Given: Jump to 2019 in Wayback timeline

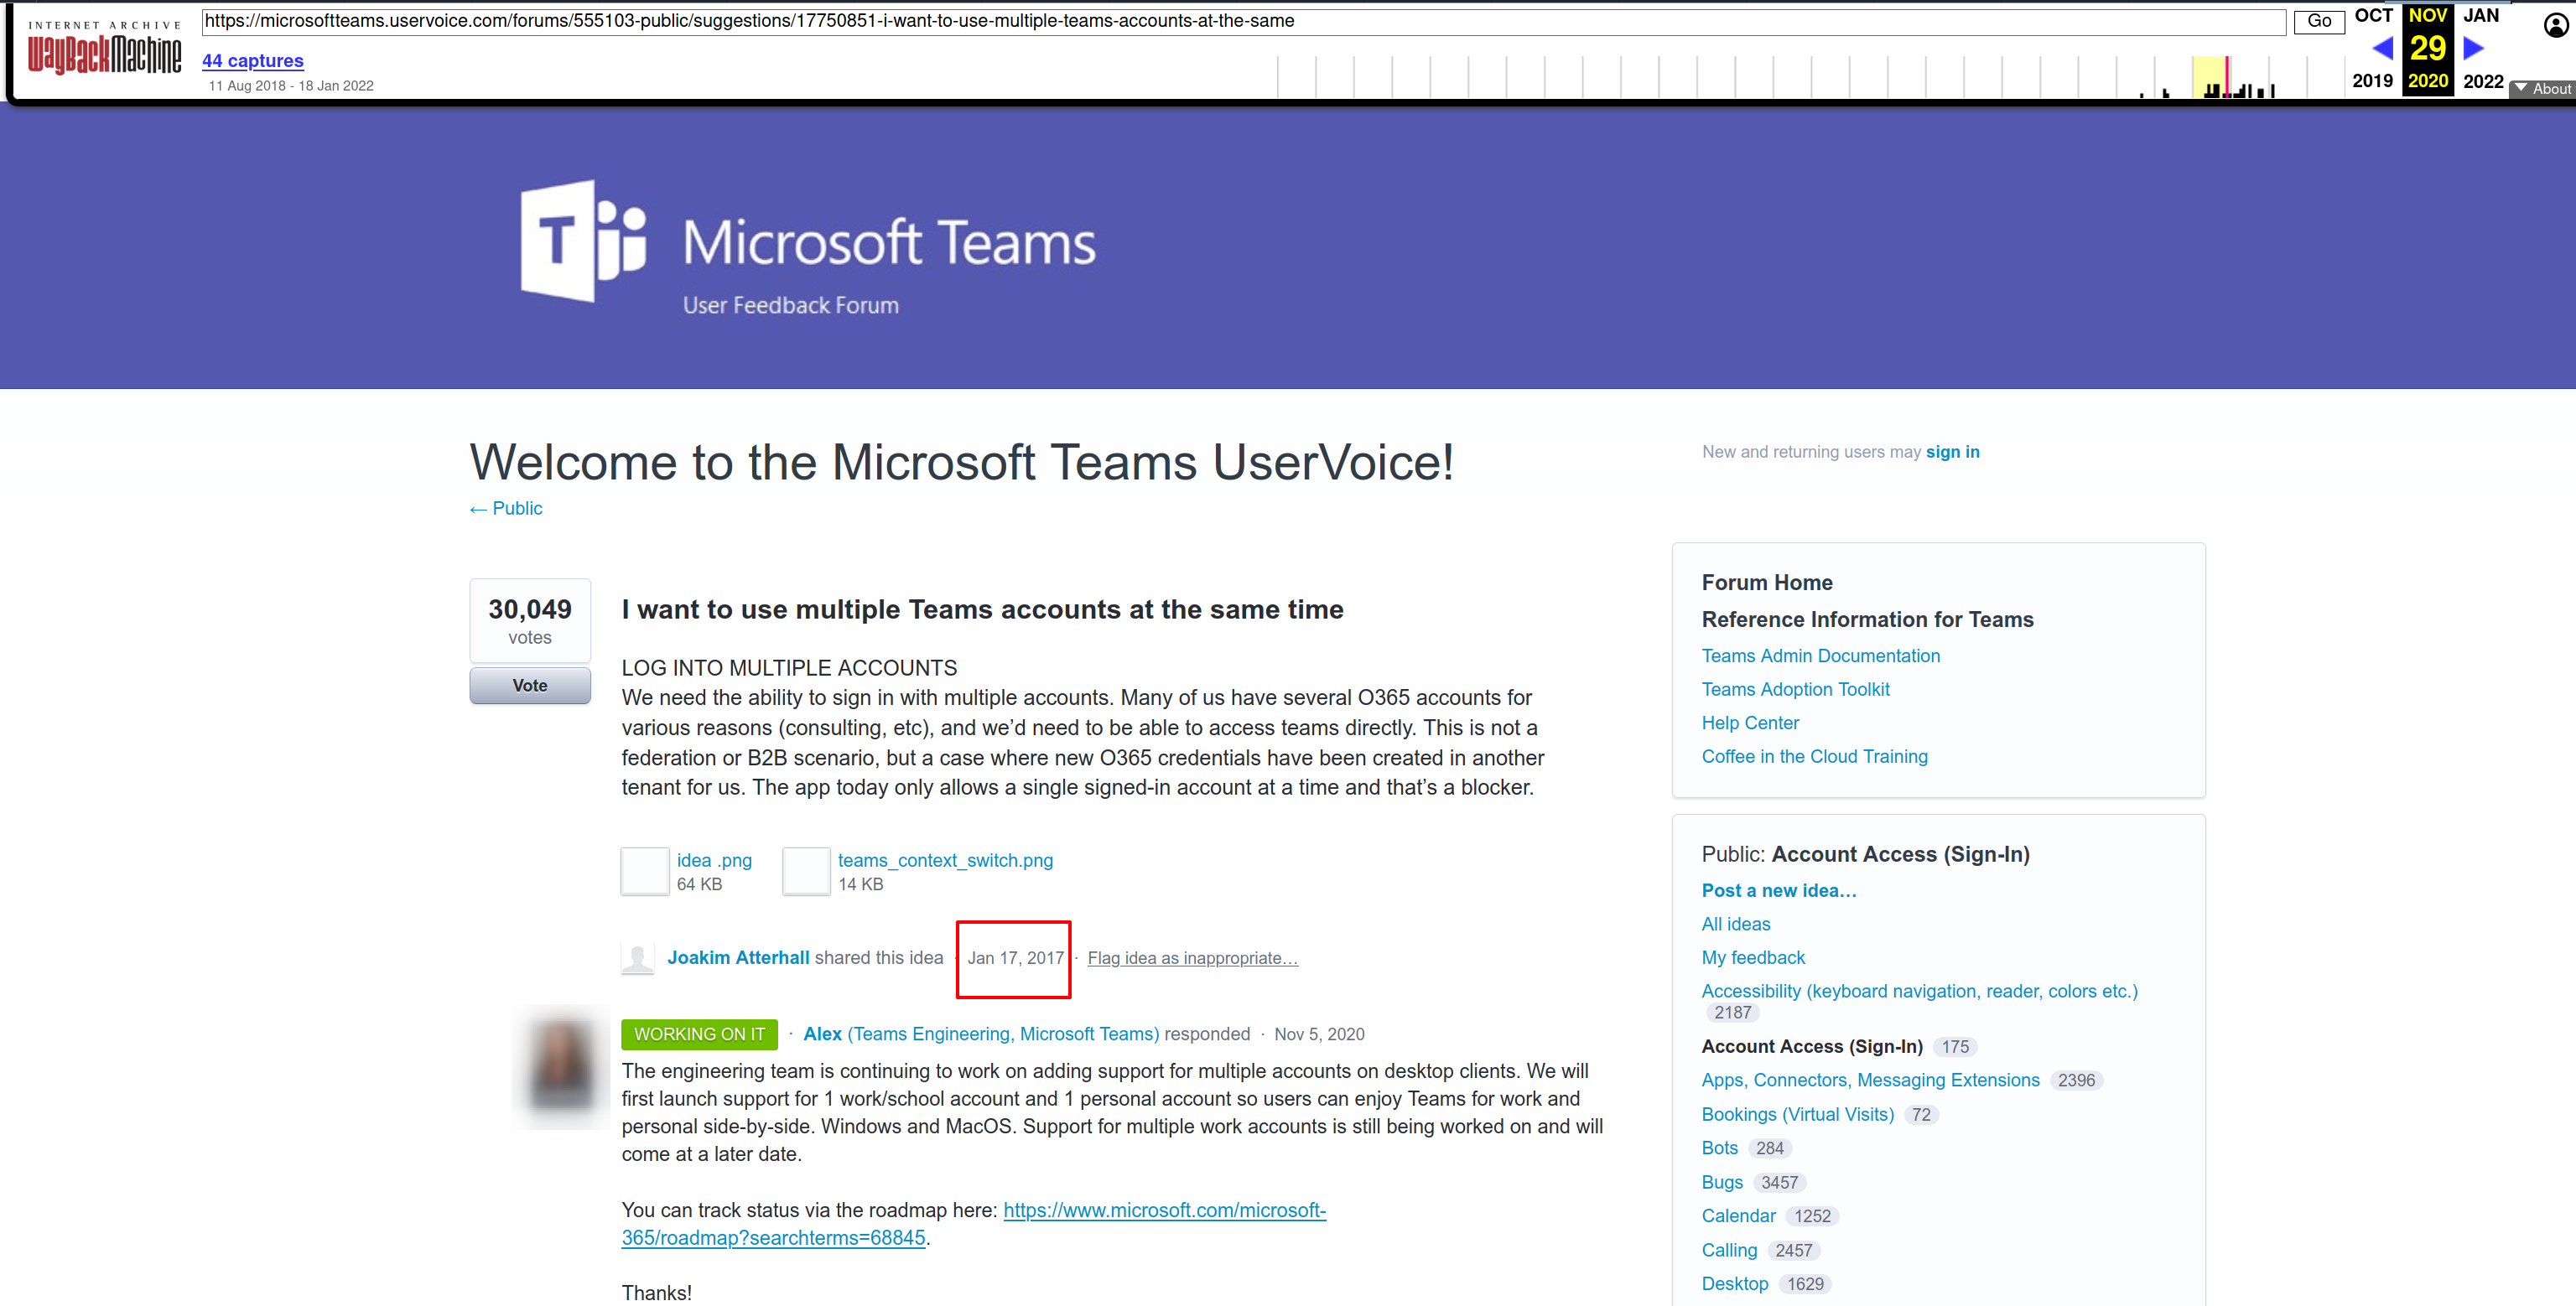Looking at the screenshot, I should [x=2372, y=80].
